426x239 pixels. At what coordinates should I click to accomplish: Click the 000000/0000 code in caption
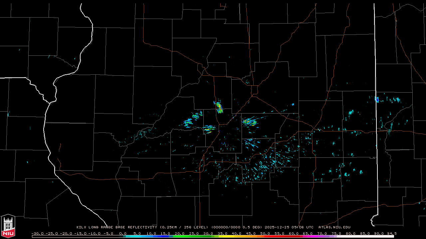(x=227, y=227)
